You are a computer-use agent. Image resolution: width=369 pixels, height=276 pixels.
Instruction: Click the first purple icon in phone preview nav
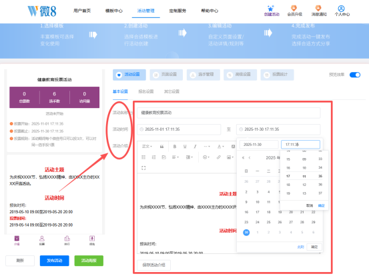tap(17, 239)
